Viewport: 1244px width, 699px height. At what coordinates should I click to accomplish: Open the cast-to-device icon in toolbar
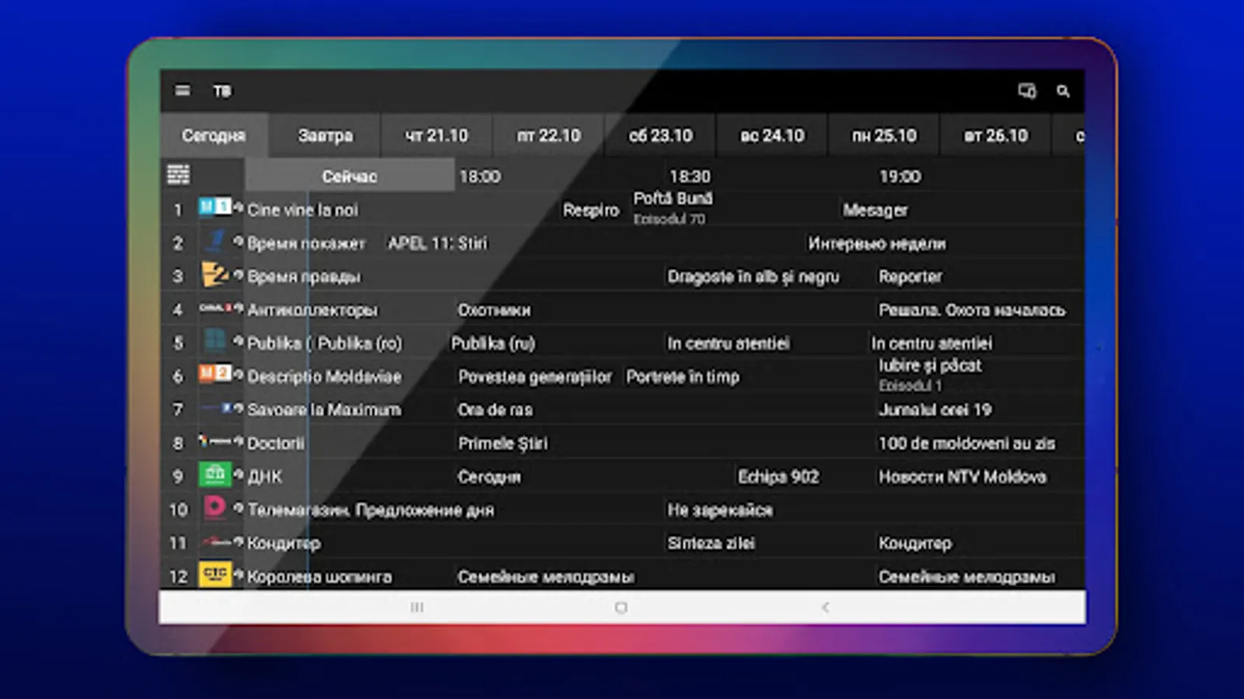coord(1026,91)
